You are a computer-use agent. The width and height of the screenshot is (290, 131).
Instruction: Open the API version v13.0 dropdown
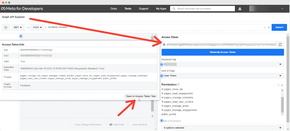pyautogui.click(x=38, y=27)
